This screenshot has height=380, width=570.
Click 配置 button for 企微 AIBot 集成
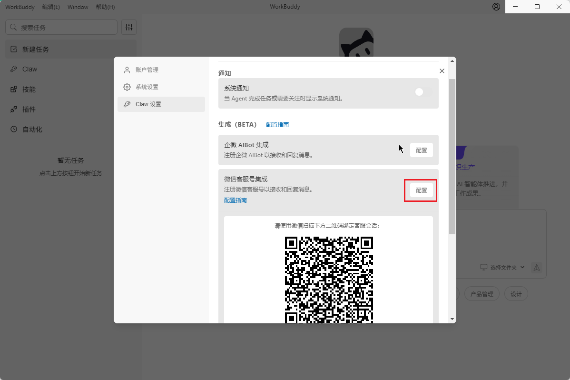(x=421, y=150)
